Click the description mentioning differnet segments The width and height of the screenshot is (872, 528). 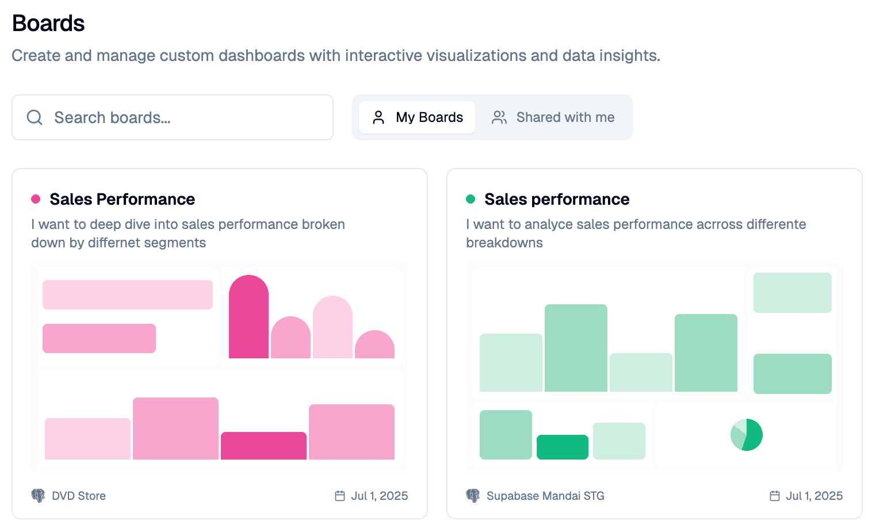[188, 234]
